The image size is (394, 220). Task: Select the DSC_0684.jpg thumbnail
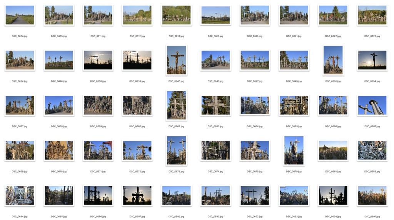[x=20, y=195]
